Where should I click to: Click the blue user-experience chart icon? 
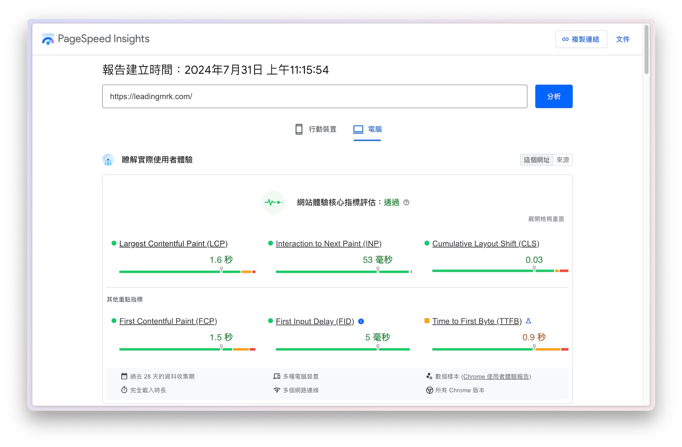point(108,160)
